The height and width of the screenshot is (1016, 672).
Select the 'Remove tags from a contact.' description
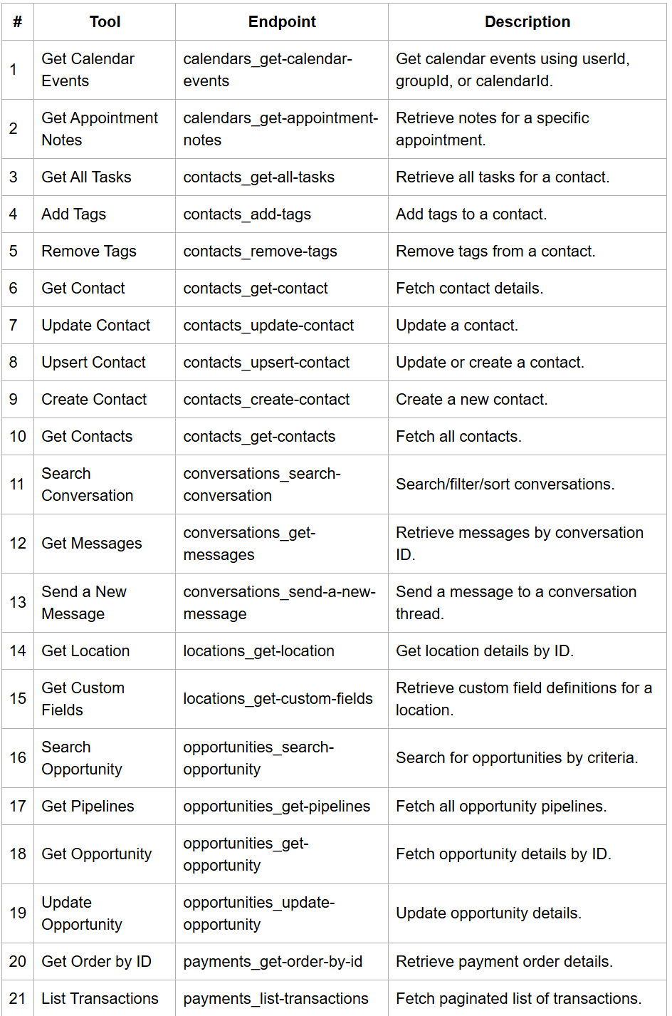pyautogui.click(x=495, y=252)
